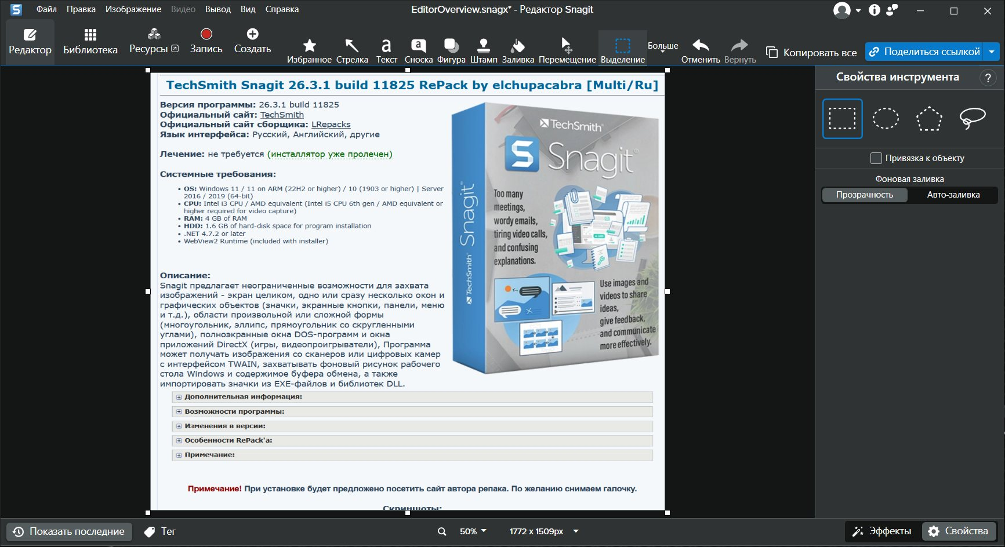Viewport: 1005px width, 547px height.
Task: Click the canvas handle at the top-right corner
Action: pos(667,70)
